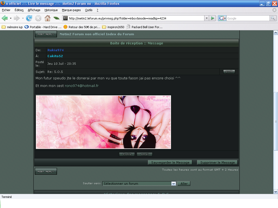Screen dimensions: 278x208
Task: Expand the address bar URL history dropdown
Action: [207, 18]
